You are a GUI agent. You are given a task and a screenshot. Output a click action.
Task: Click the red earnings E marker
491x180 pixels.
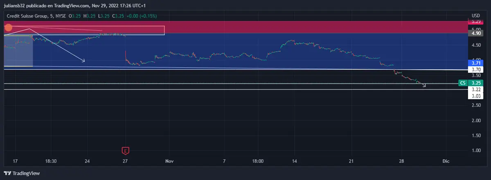126,150
